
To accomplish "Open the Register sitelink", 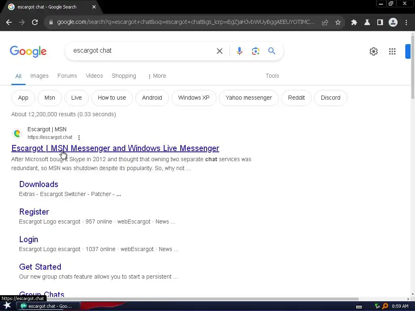I will pos(34,212).
